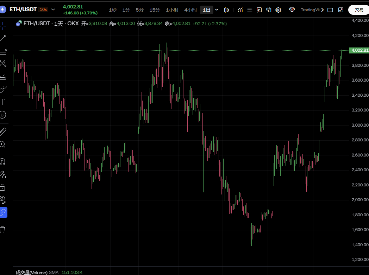Image resolution: width=369 pixels, height=275 pixels.
Task: Click the 低=3,879.34 low value
Action: [150, 24]
